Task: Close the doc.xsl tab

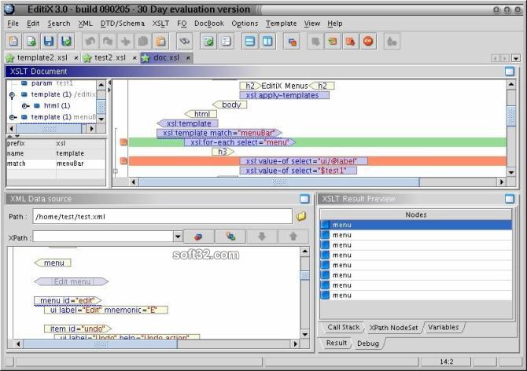Action: (188, 58)
